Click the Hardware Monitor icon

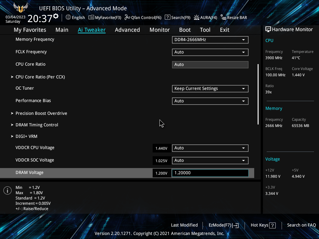268,30
